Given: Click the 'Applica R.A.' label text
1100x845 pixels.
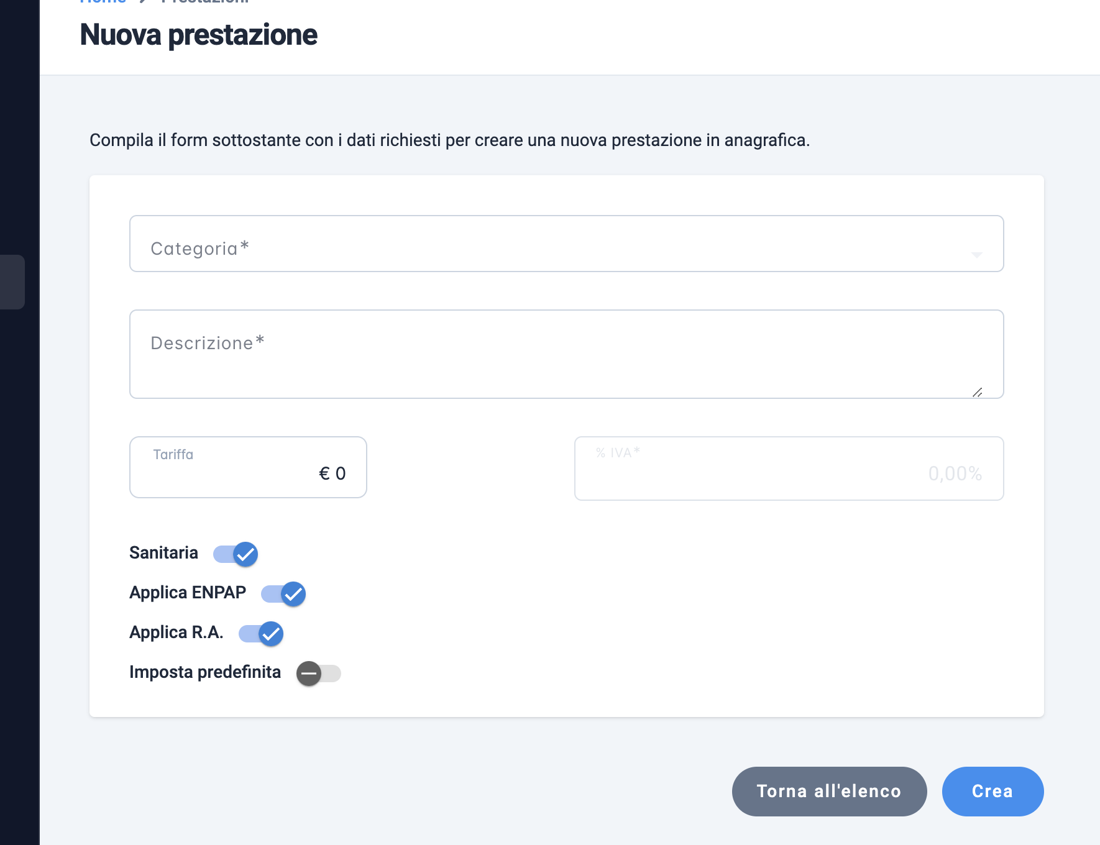Looking at the screenshot, I should [x=176, y=633].
